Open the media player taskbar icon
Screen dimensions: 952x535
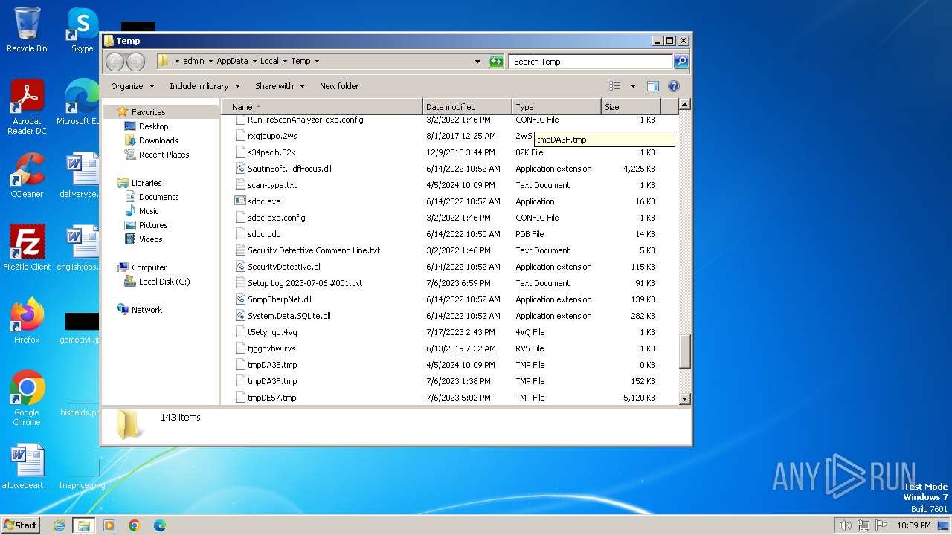(109, 525)
